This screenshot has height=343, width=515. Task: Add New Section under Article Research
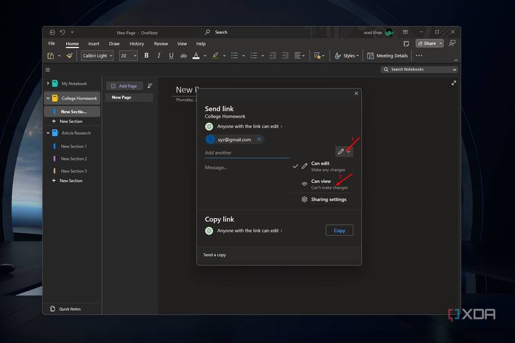click(x=67, y=181)
